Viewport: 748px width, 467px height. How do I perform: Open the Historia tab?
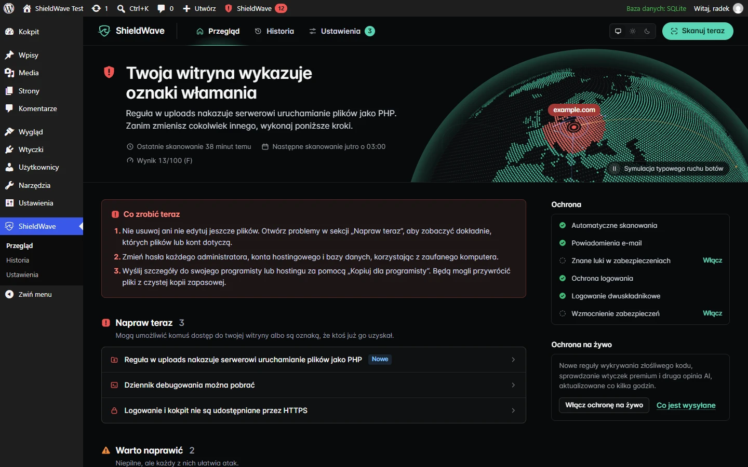tap(274, 31)
